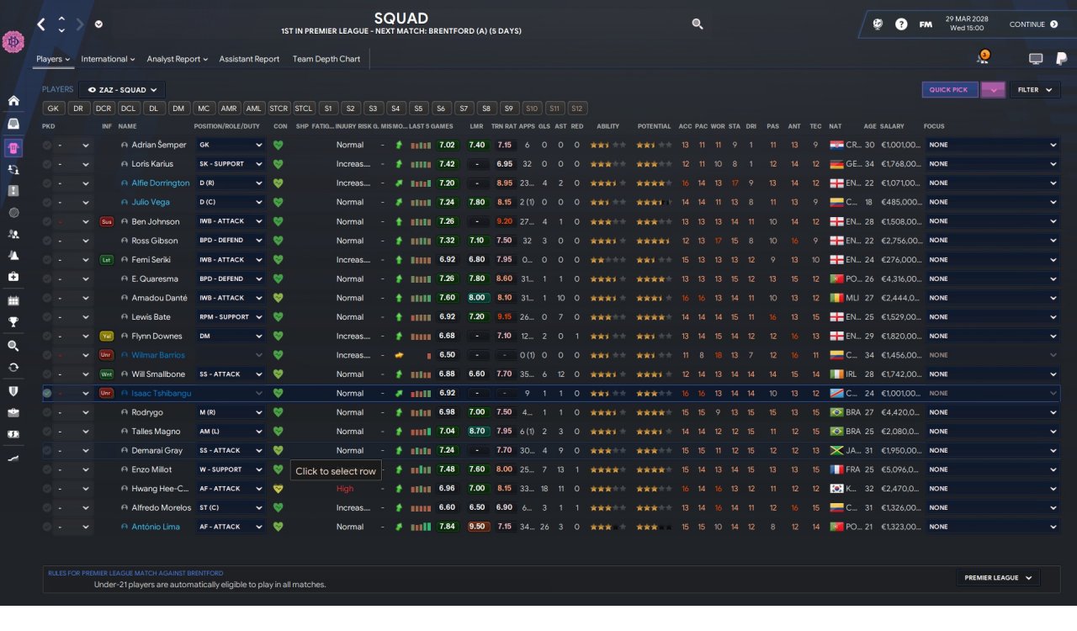Screen dimensions: 1077x631
Task: Open the ZAZ - SQUAD view dropdown
Action: tap(122, 89)
